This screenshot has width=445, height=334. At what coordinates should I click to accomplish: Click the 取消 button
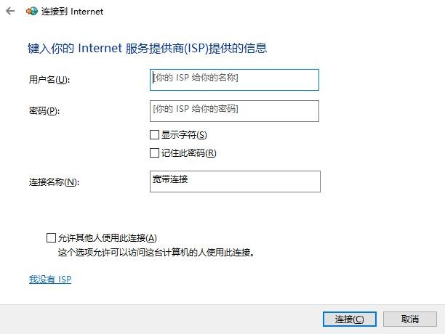410,319
